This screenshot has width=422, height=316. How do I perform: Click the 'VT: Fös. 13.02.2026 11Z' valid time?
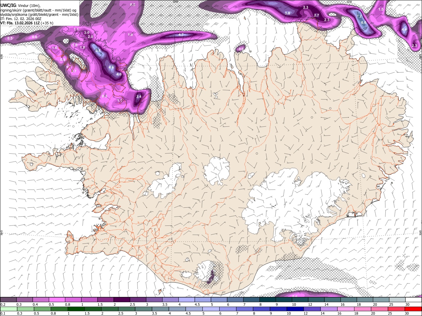tap(20, 23)
